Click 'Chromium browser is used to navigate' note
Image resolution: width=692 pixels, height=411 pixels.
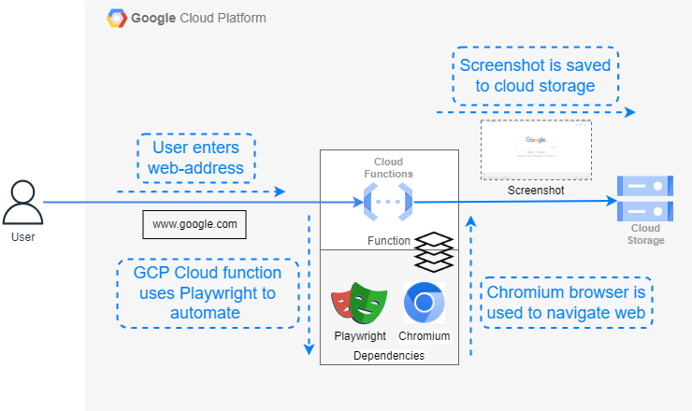coord(567,303)
